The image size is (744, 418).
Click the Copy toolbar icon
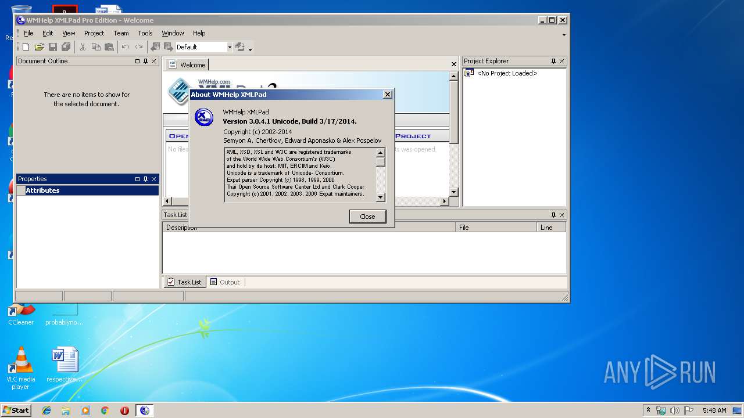pos(96,47)
